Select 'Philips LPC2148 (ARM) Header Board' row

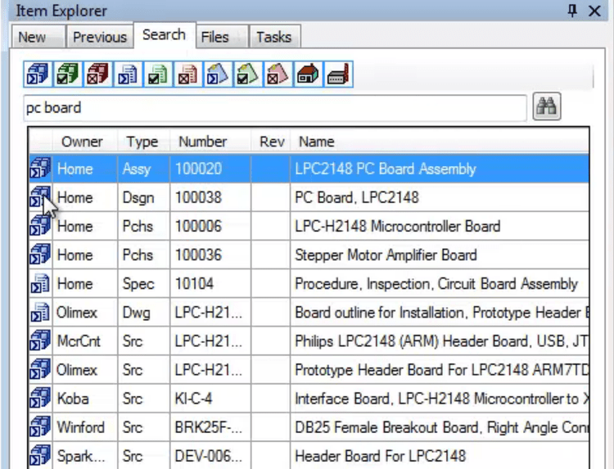[309, 341]
